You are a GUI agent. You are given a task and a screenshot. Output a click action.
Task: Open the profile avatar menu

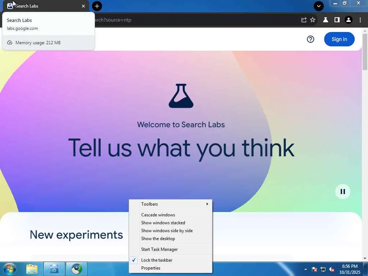click(349, 20)
